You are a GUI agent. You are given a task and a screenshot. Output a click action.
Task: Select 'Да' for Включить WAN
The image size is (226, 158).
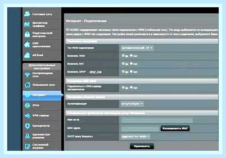(123, 55)
